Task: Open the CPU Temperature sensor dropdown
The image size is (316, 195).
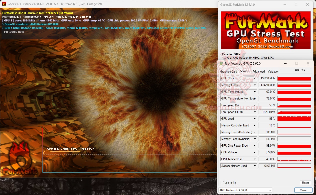Action: point(255,159)
